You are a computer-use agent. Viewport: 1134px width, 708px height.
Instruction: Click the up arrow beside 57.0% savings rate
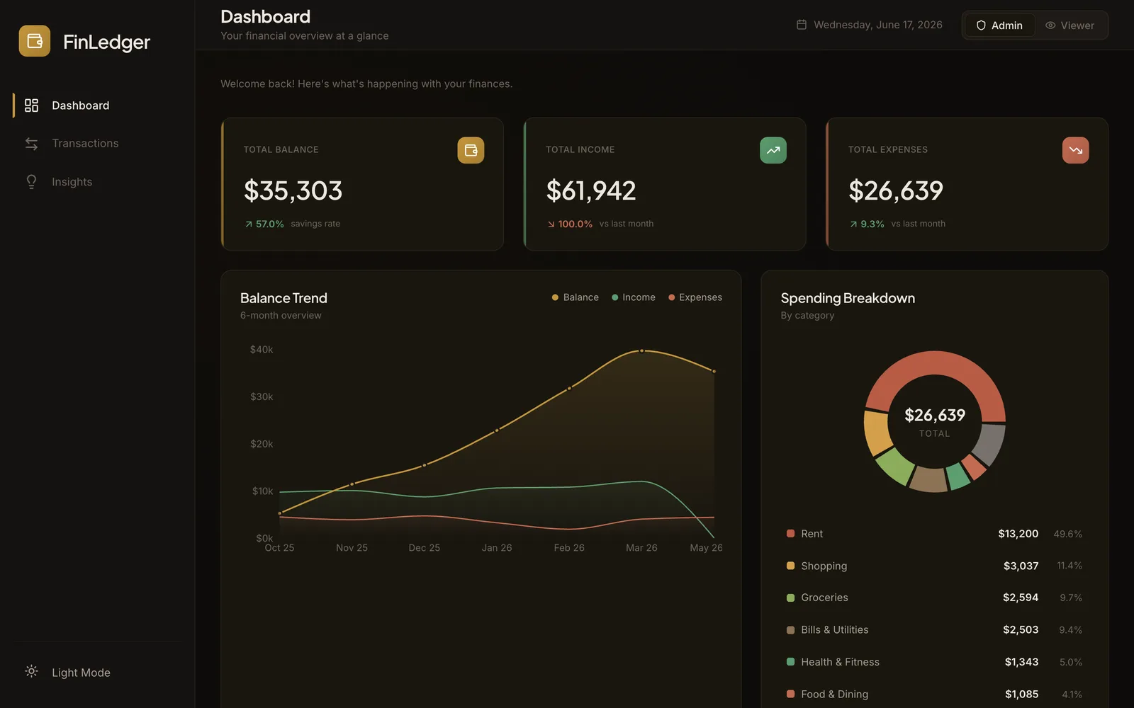(x=249, y=224)
